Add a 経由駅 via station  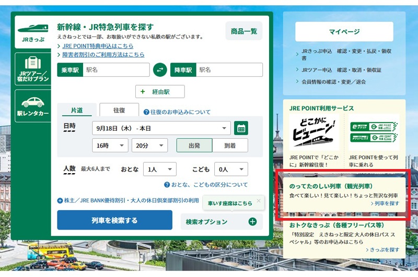pos(160,91)
